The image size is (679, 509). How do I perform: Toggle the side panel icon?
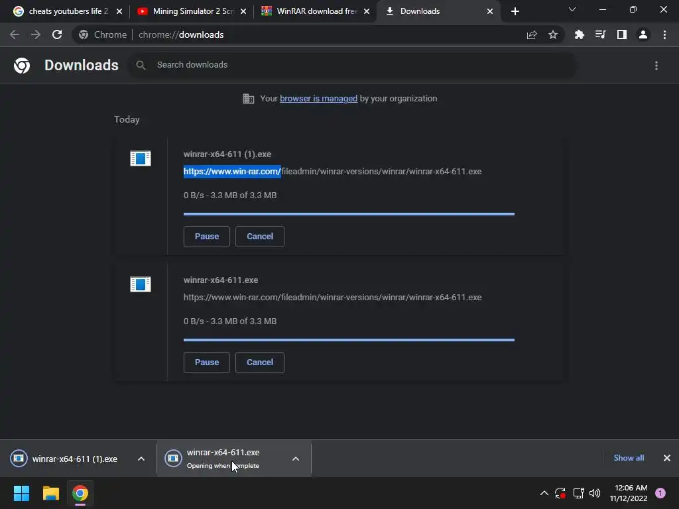coord(622,34)
